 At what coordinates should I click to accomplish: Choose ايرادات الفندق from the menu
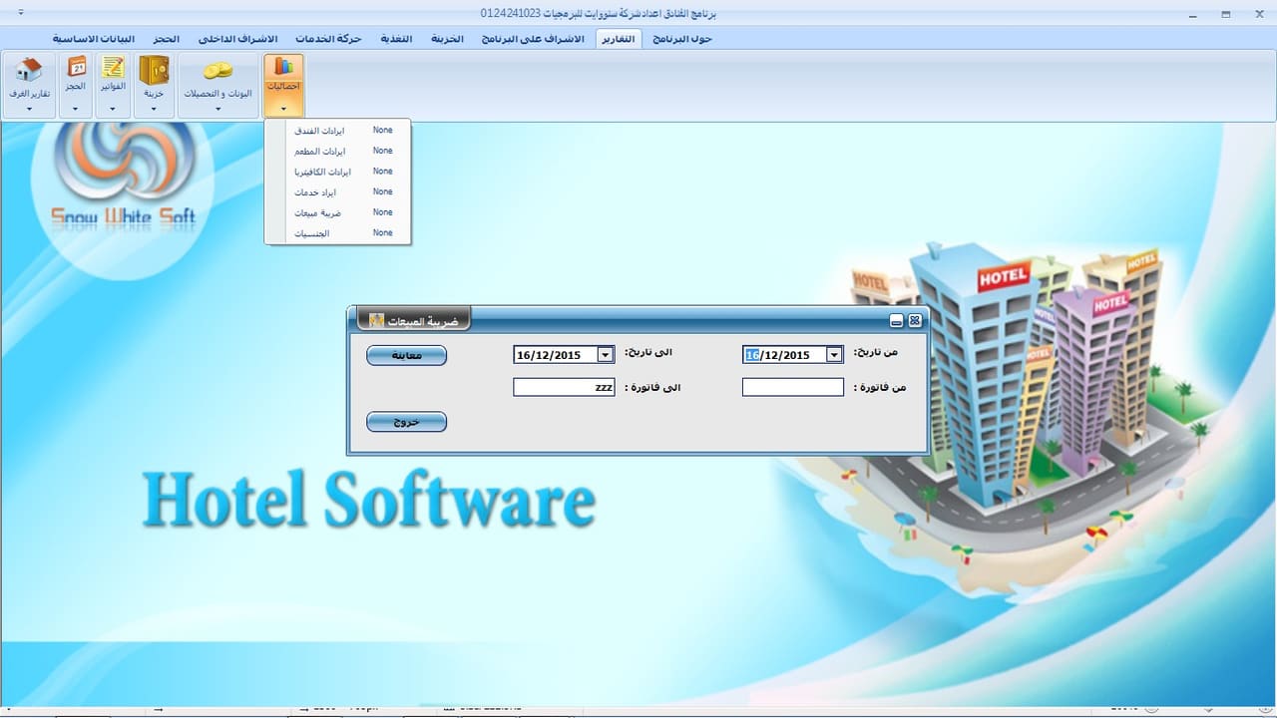tap(338, 131)
